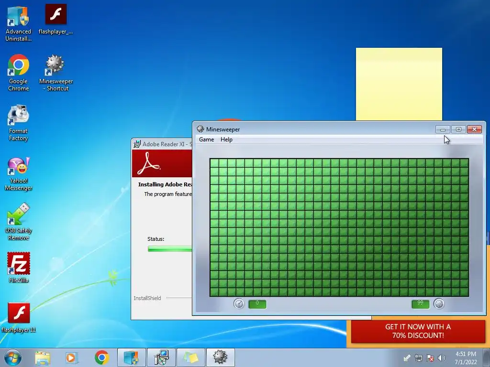Click the taskbar clock showing 4:51 PM
The height and width of the screenshot is (367, 490).
coord(466,358)
